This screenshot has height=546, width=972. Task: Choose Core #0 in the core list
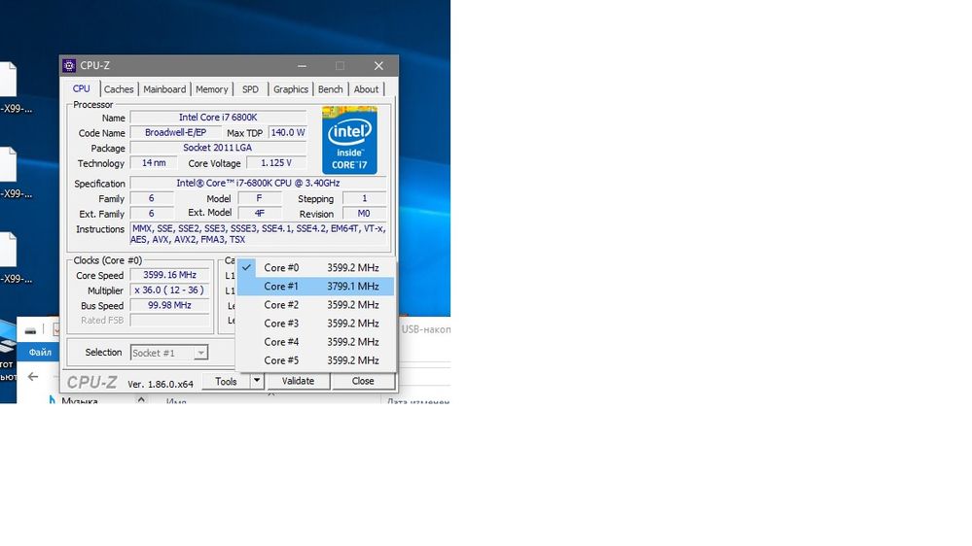coord(315,267)
